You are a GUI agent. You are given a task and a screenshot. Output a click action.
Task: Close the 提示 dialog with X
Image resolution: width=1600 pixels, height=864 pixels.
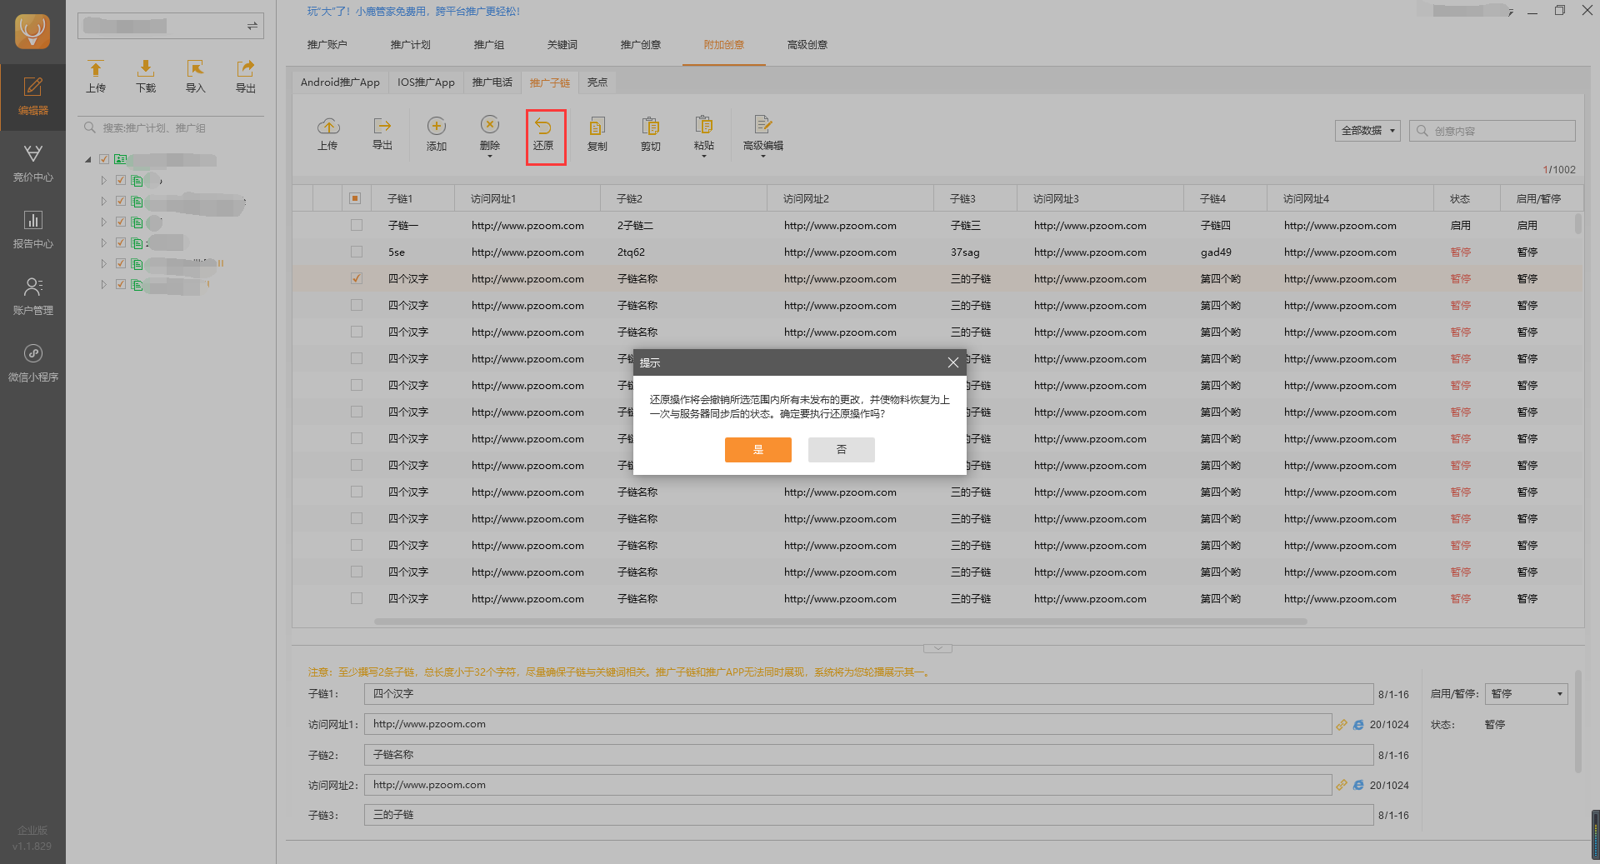point(953,362)
